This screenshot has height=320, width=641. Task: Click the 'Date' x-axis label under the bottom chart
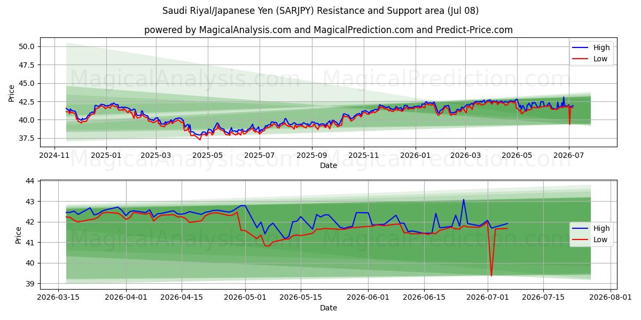tap(328, 308)
